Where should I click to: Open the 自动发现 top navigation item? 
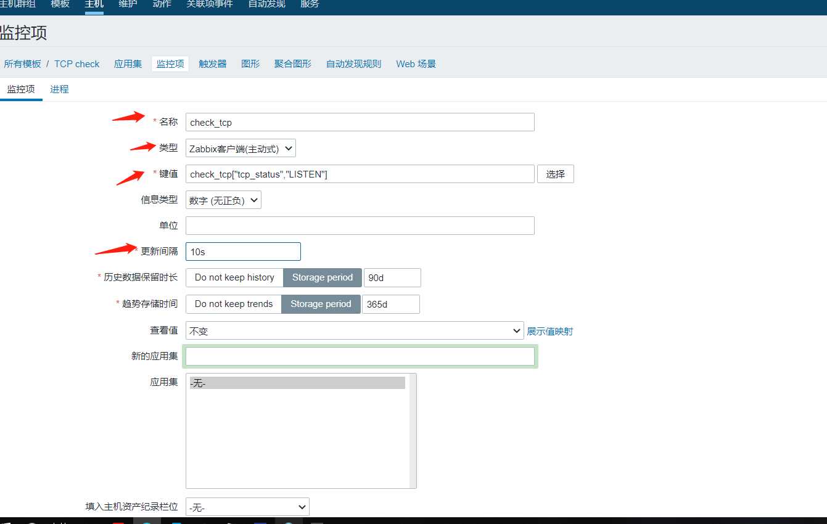pos(266,4)
